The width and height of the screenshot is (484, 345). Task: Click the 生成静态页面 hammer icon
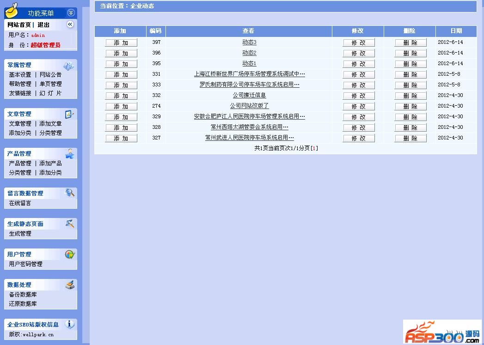pyautogui.click(x=70, y=224)
